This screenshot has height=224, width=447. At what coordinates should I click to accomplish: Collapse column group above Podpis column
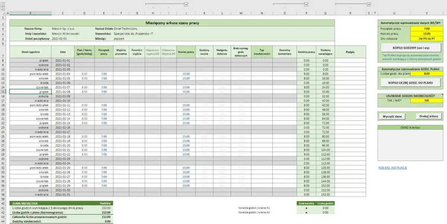[x=368, y=4]
